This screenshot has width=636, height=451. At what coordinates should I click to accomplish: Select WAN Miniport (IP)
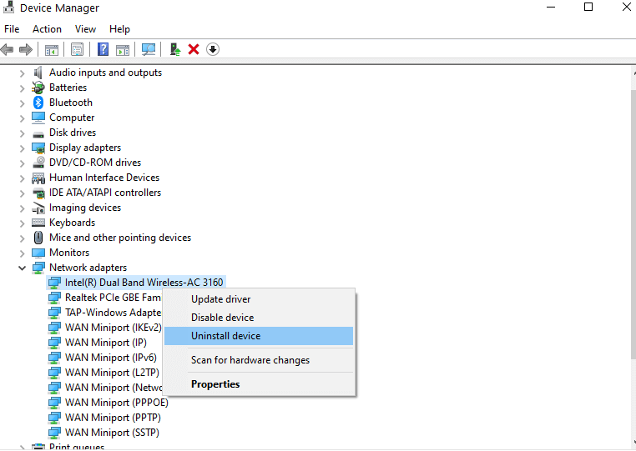coord(105,343)
